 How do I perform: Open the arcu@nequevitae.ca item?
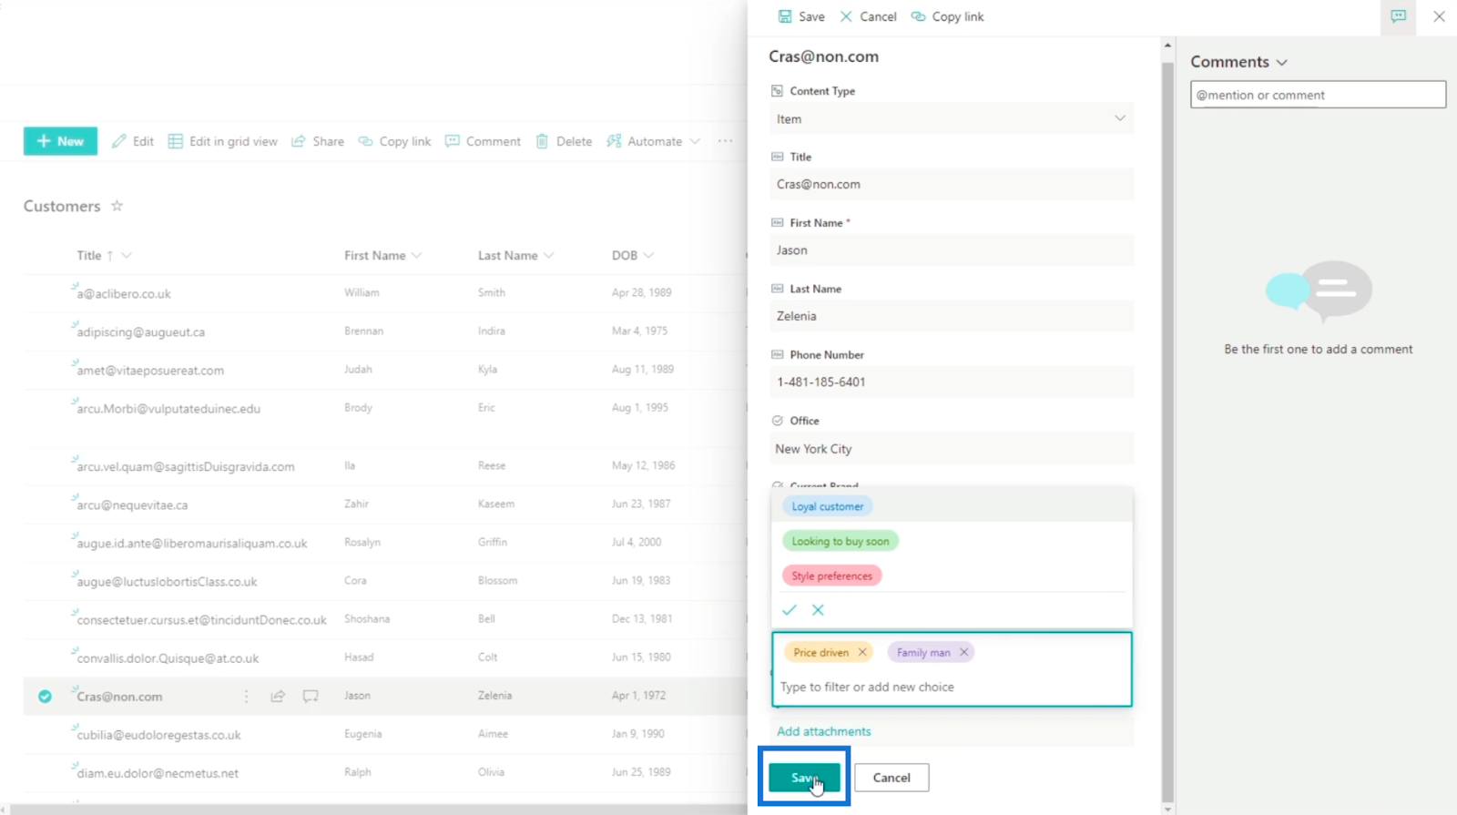tap(132, 505)
